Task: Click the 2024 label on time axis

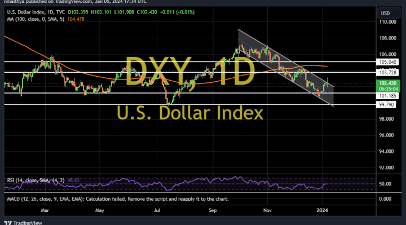Action: (322, 210)
